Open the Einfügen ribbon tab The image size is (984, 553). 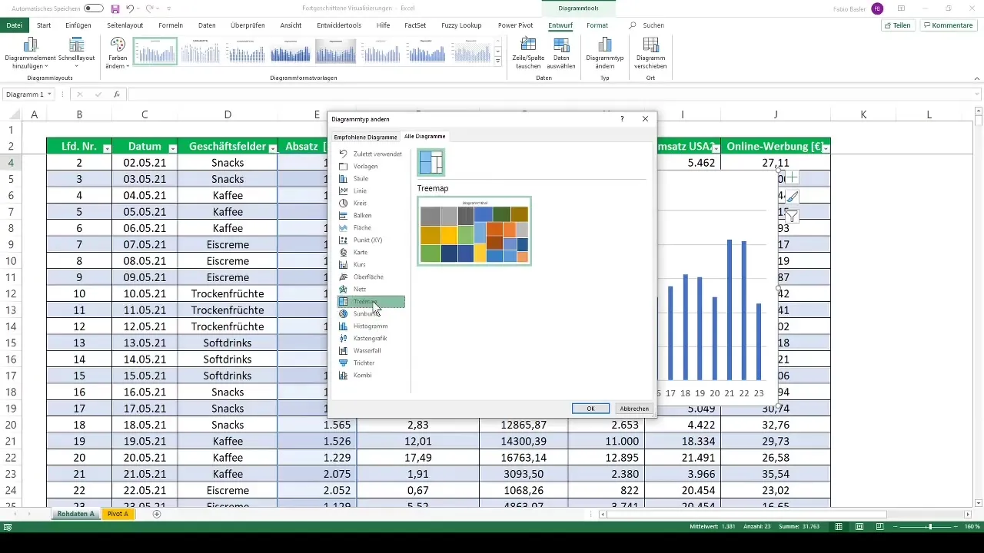click(x=78, y=25)
